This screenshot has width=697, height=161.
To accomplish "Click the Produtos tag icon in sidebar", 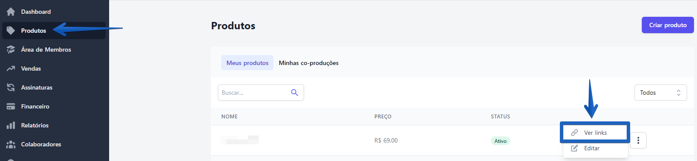I will coord(11,31).
